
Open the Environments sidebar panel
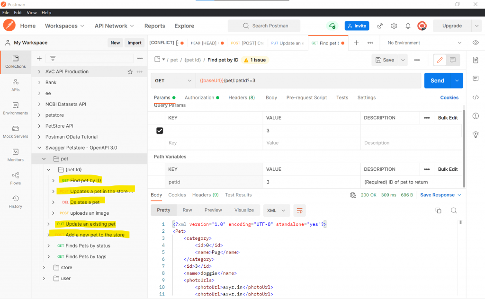point(16,108)
